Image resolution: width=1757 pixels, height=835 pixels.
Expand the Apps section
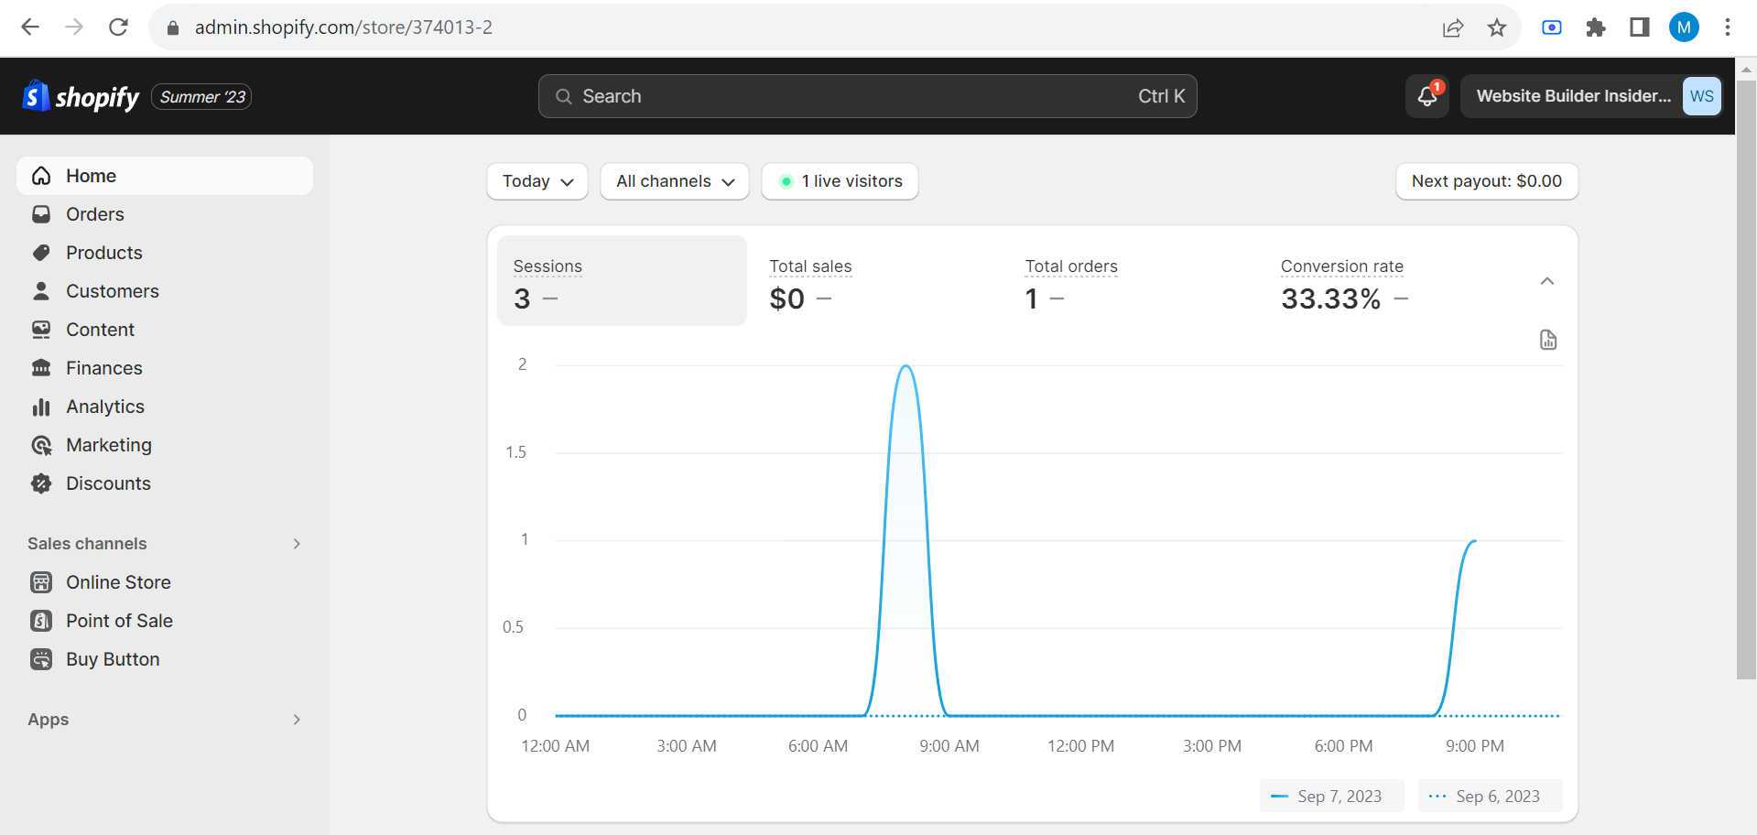[x=296, y=720]
